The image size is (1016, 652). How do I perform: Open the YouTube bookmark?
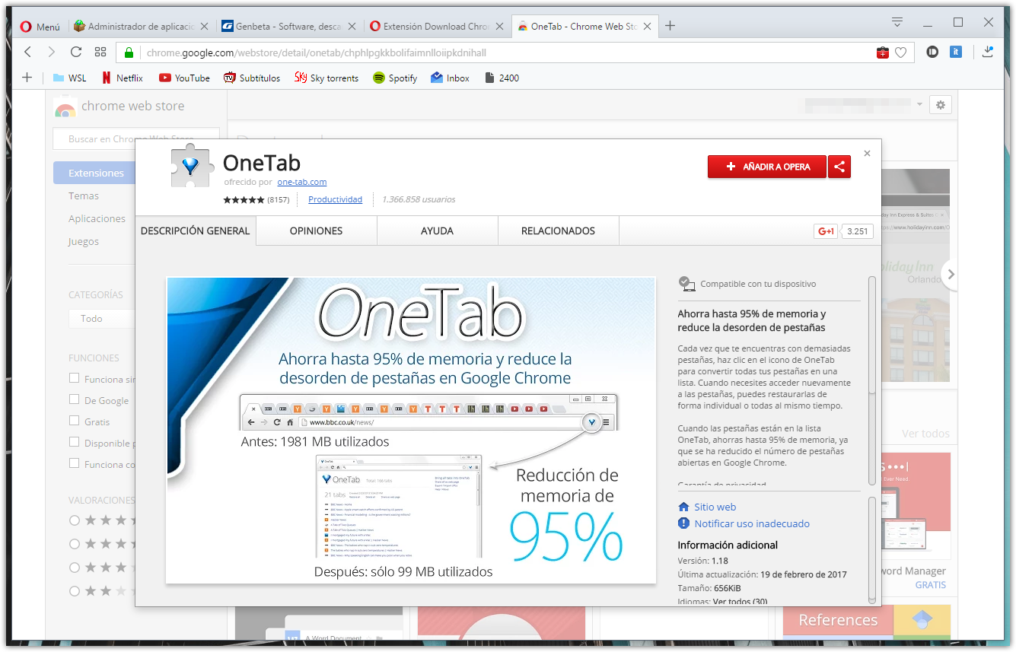click(184, 78)
